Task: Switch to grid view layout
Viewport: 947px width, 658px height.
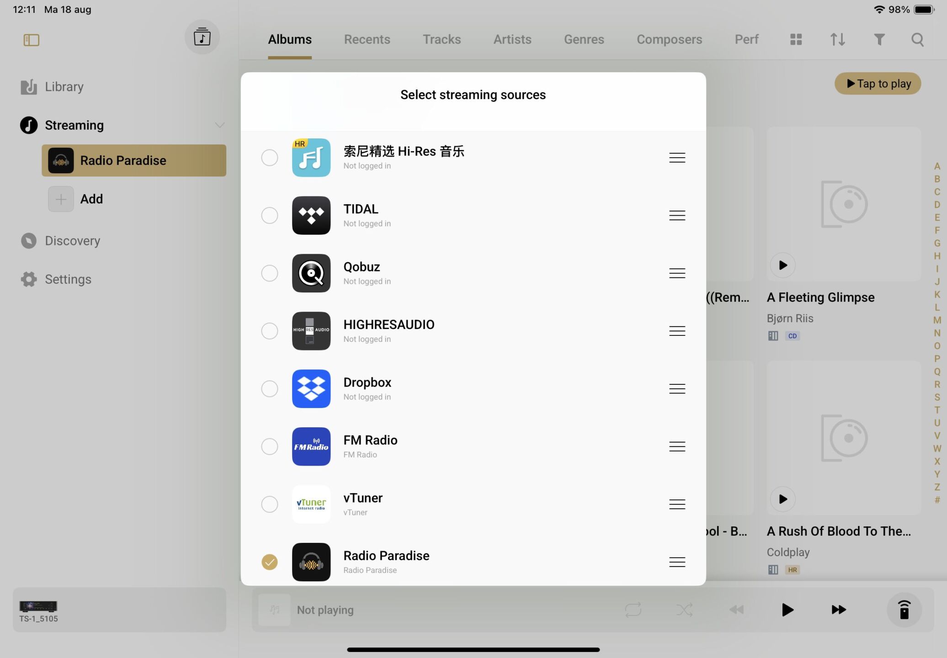Action: point(796,39)
